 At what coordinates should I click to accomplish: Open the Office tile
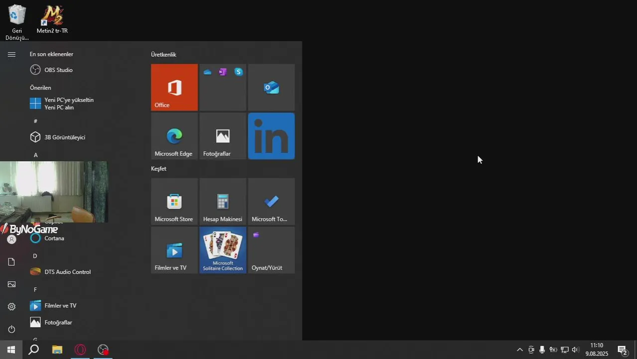[x=174, y=87]
